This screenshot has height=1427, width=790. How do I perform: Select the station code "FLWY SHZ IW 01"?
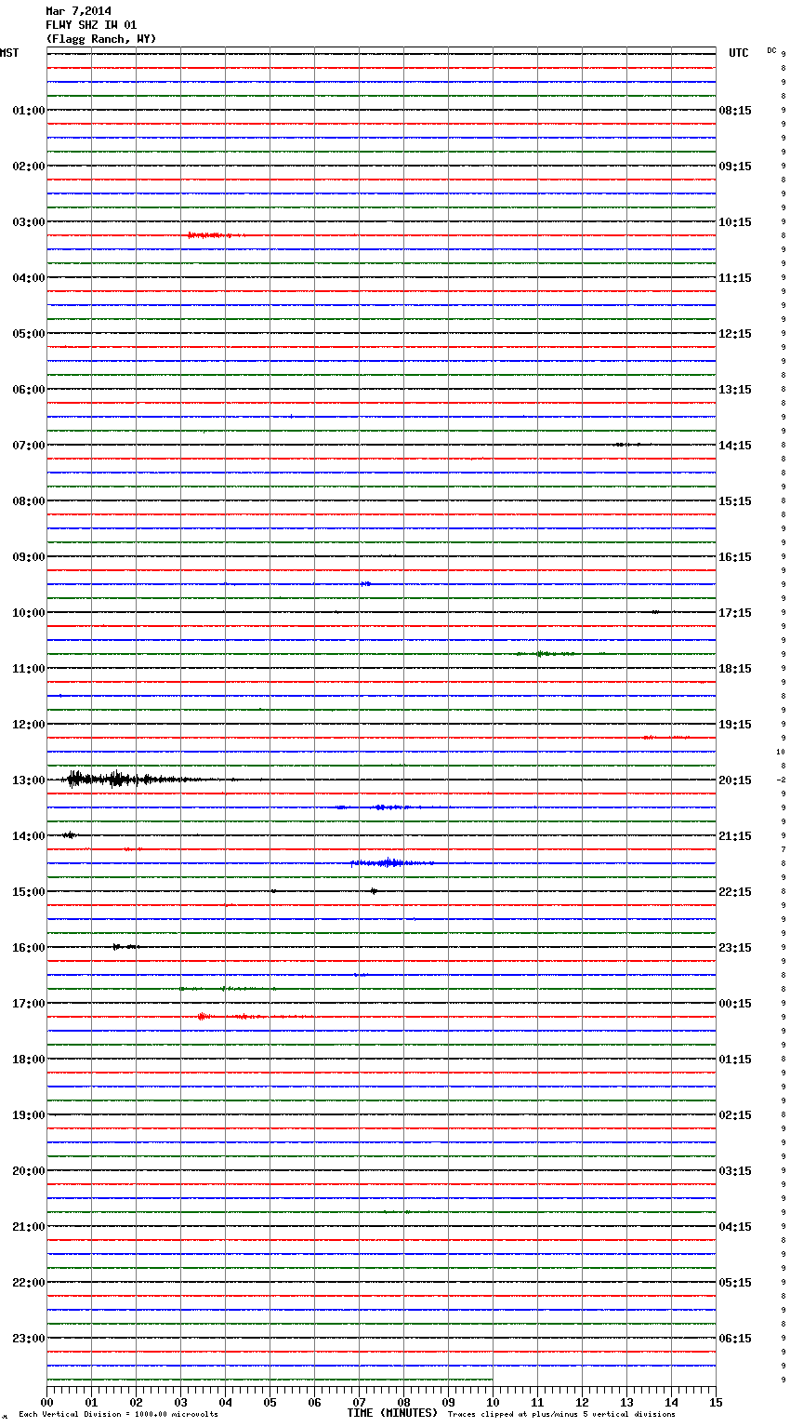[91, 25]
